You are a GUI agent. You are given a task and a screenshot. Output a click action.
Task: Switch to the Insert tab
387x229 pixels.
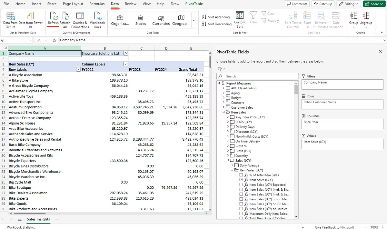[36, 4]
